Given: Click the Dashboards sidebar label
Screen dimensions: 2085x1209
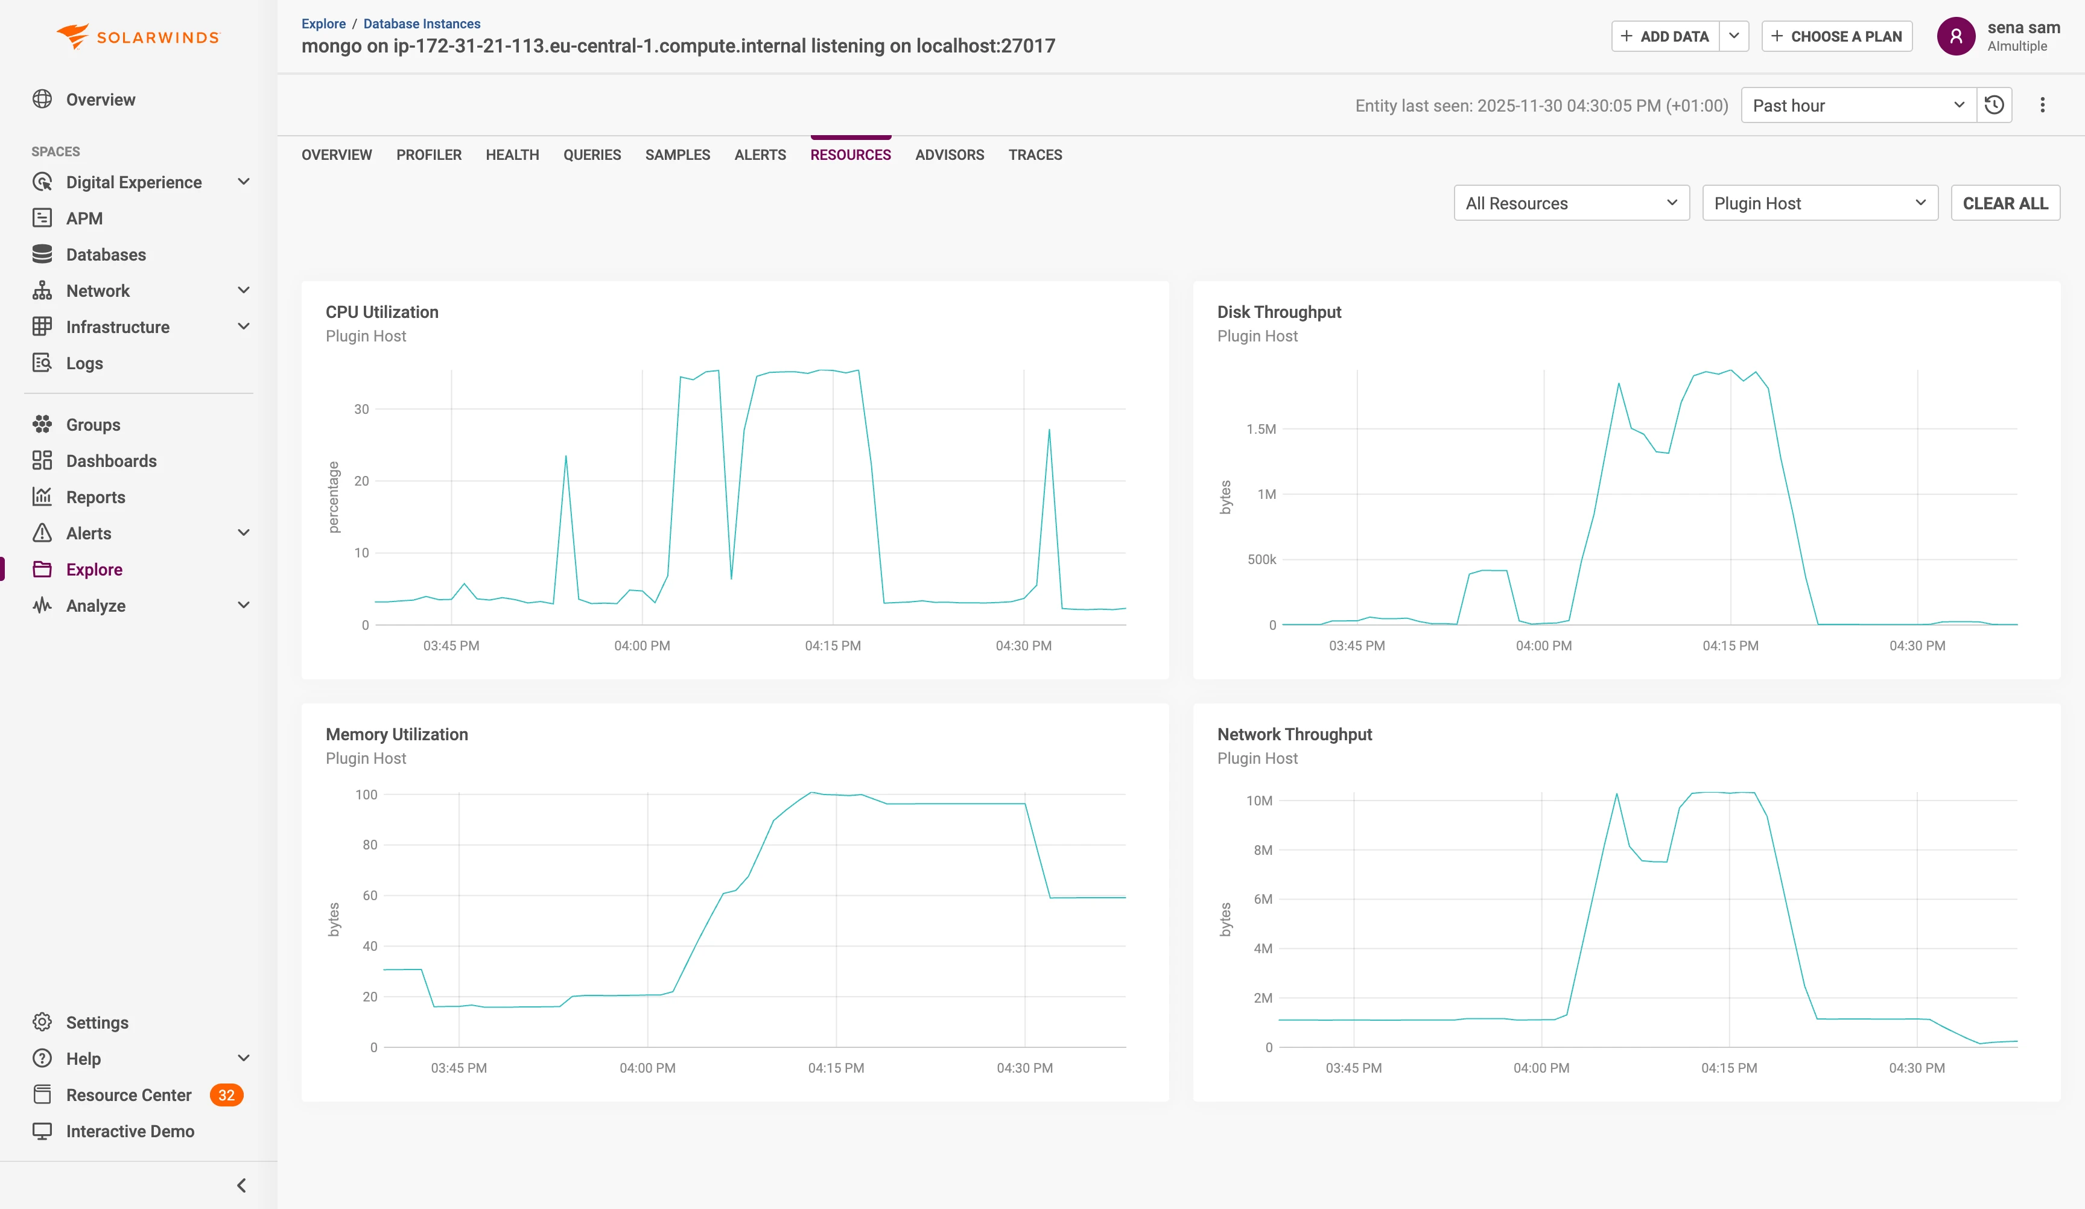Looking at the screenshot, I should tap(111, 461).
